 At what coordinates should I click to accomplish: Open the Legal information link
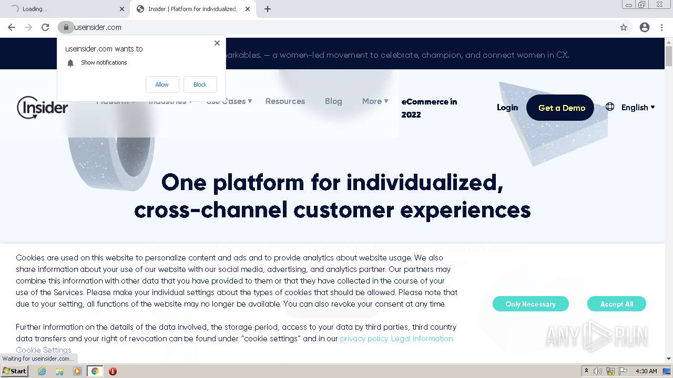point(422,339)
